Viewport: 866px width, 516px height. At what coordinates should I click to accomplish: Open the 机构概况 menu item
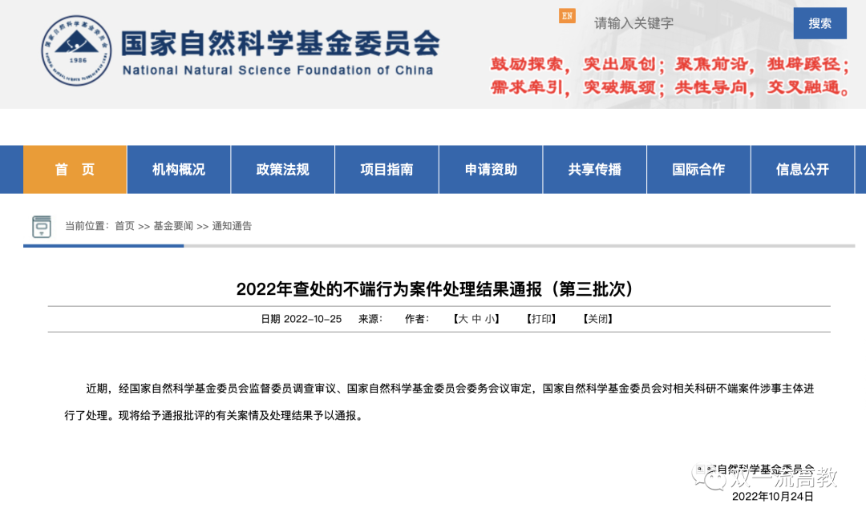point(179,170)
